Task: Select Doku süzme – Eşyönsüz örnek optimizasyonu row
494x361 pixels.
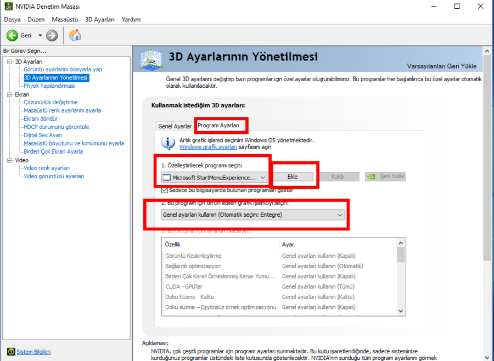Action: [x=279, y=307]
